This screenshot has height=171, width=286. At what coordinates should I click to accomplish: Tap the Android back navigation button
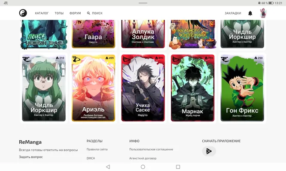click(108, 167)
